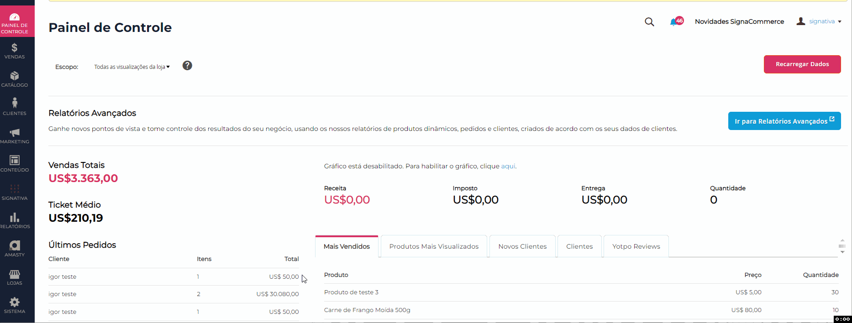Click the search magnifier icon
This screenshot has width=852, height=323.
pyautogui.click(x=649, y=22)
